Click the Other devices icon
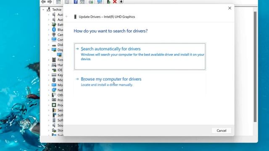 click(54, 95)
